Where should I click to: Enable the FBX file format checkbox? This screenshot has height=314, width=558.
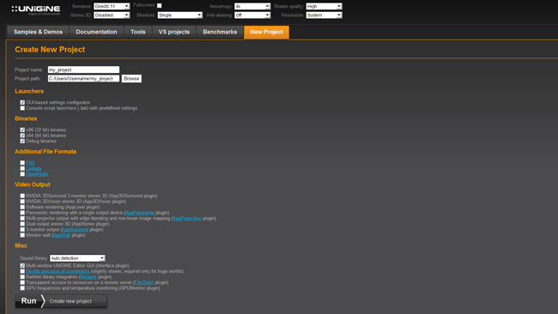tap(22, 163)
